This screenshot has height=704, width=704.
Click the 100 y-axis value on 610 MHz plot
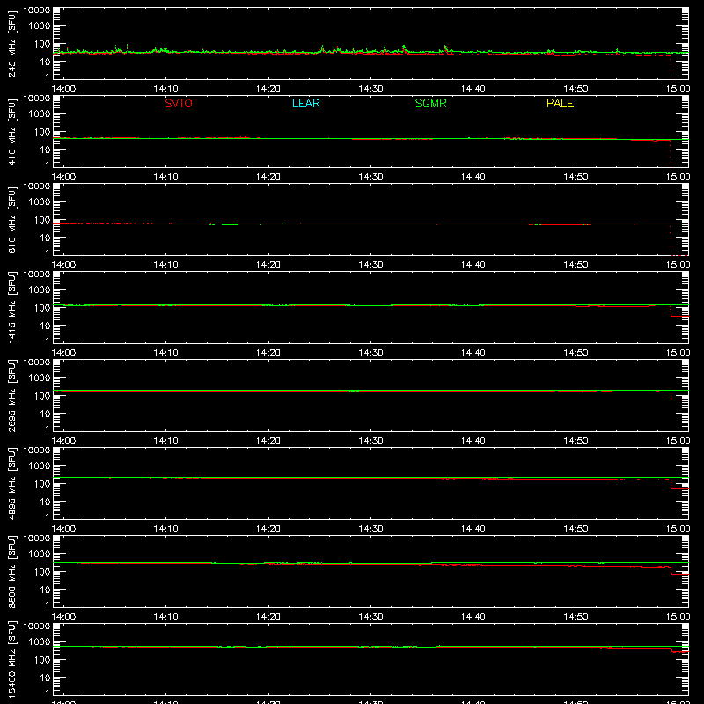point(42,220)
